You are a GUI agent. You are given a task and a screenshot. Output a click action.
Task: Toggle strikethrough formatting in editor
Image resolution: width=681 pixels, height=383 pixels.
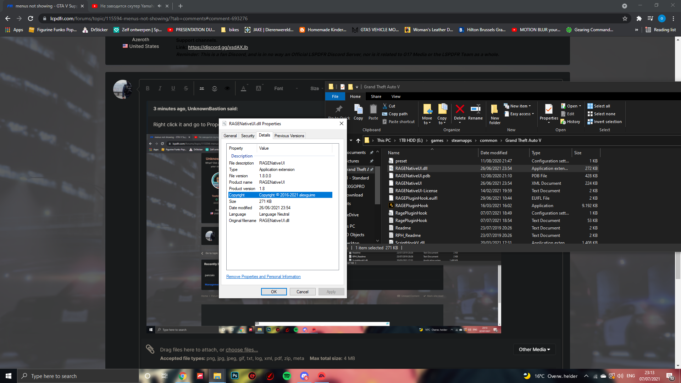pos(186,89)
